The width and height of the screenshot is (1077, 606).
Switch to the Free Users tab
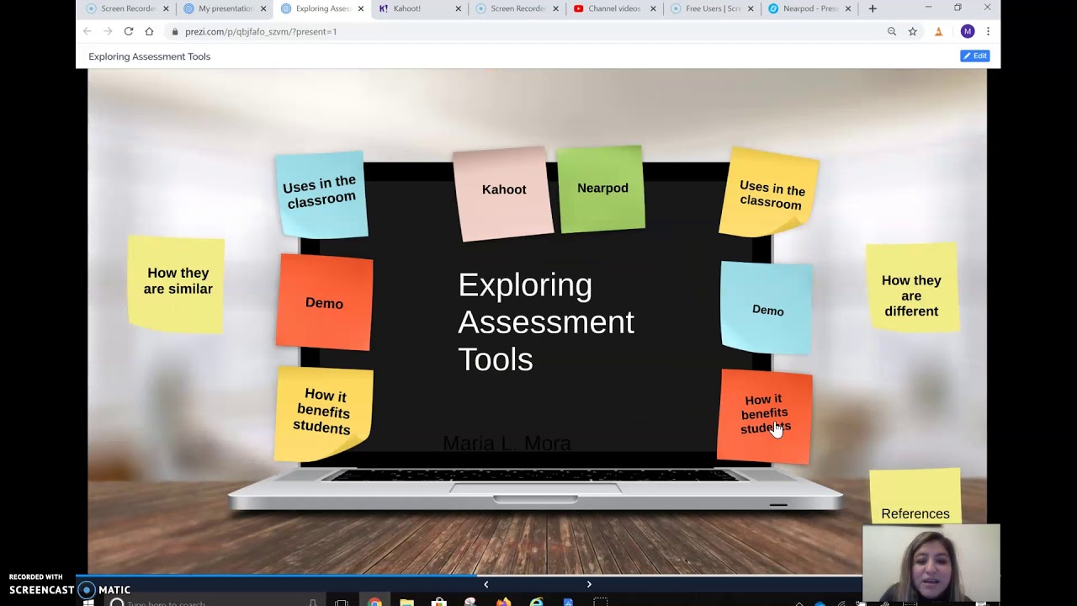coord(712,8)
